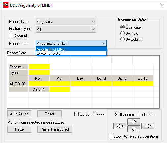Click the red DDE app icon in title bar

(x=6, y=5)
